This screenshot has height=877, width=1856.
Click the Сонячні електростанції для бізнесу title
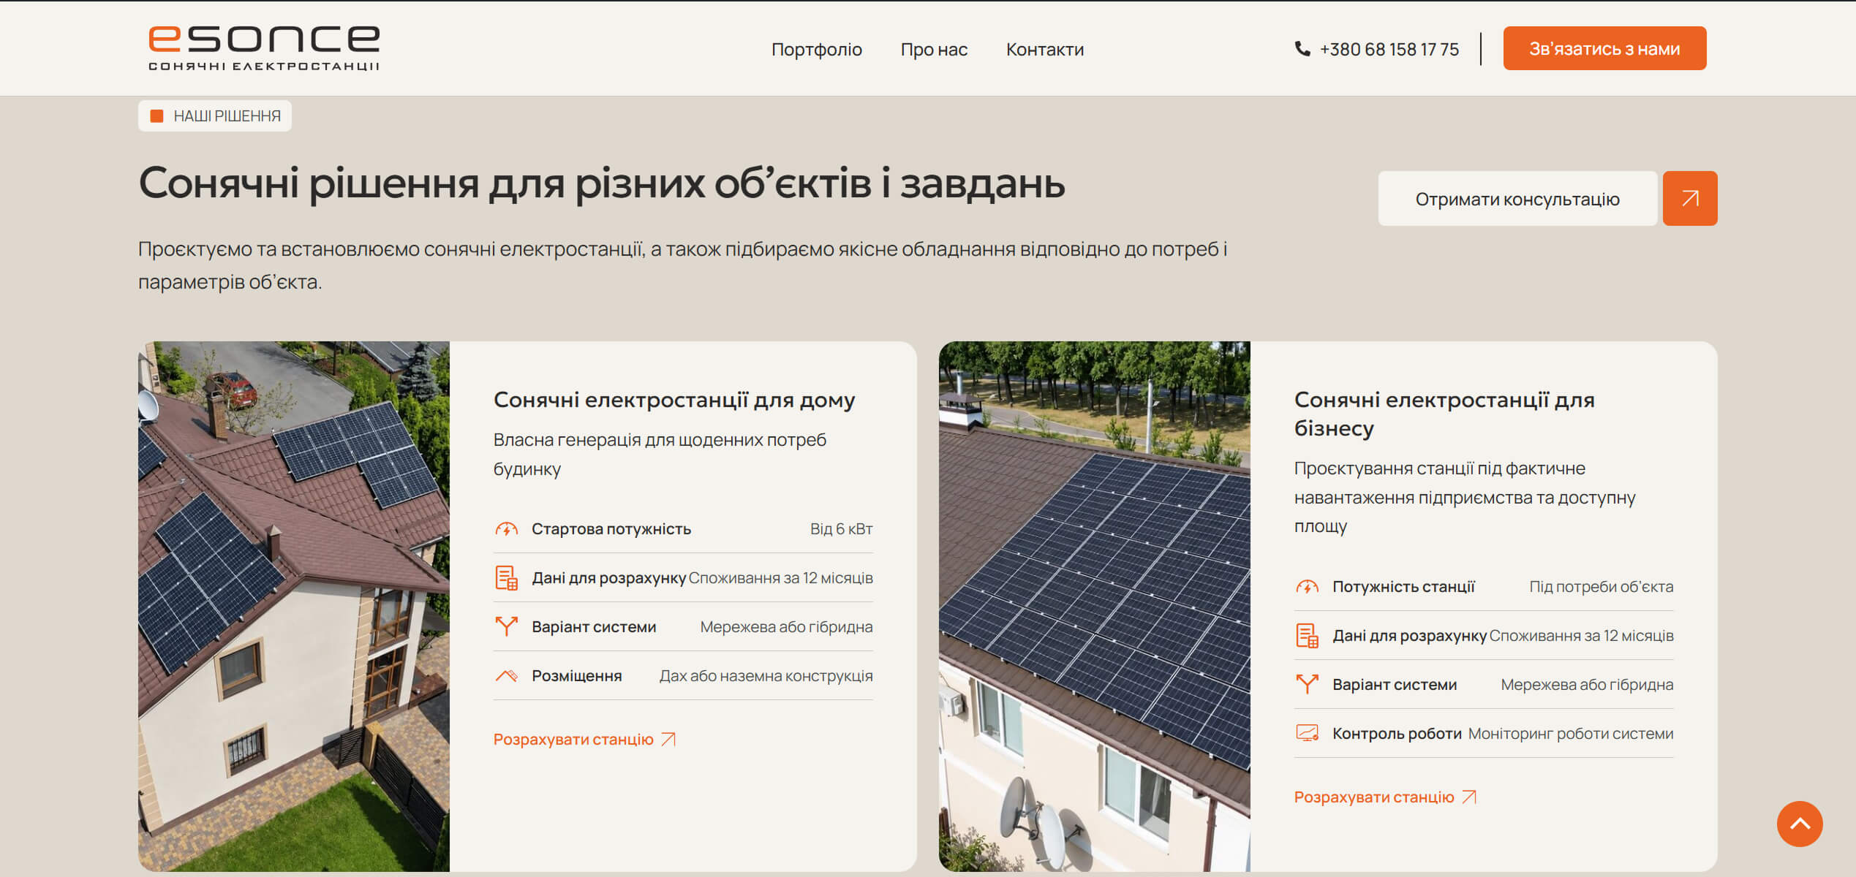1444,414
